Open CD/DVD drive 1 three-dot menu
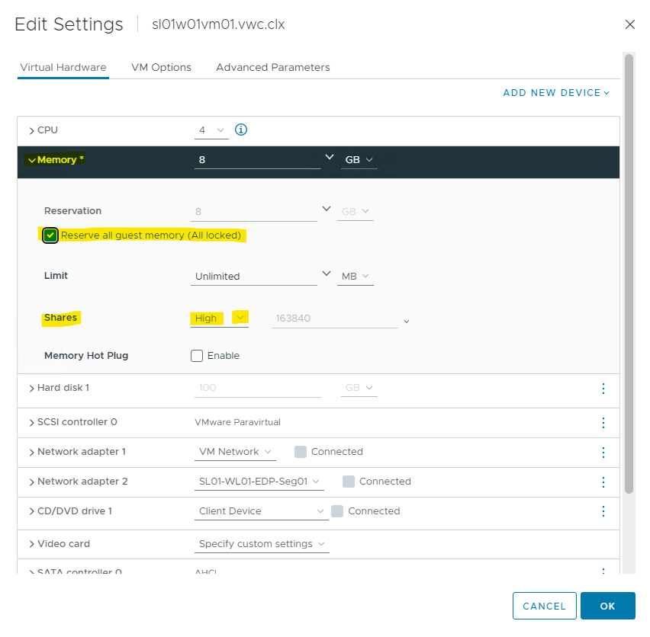The height and width of the screenshot is (637, 650). pos(603,511)
